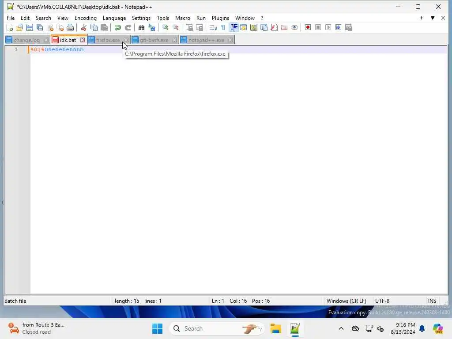
Task: Toggle the Function List panel icon
Action: [274, 27]
